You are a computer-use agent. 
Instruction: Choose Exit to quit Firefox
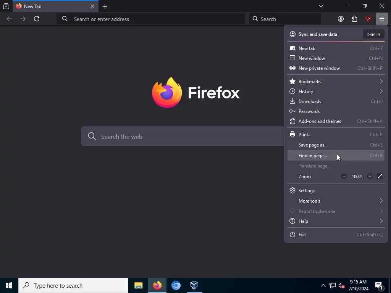336,235
